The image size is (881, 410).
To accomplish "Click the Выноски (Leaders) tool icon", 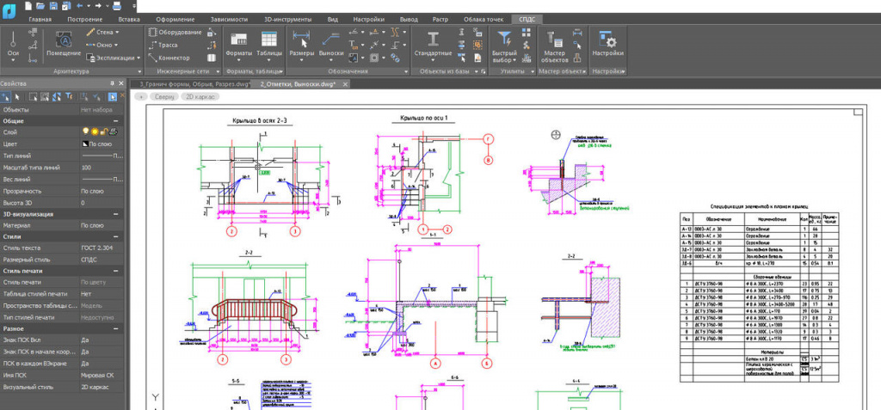I will [331, 39].
